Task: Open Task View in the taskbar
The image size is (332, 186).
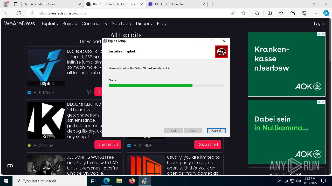Action: (x=93, y=181)
